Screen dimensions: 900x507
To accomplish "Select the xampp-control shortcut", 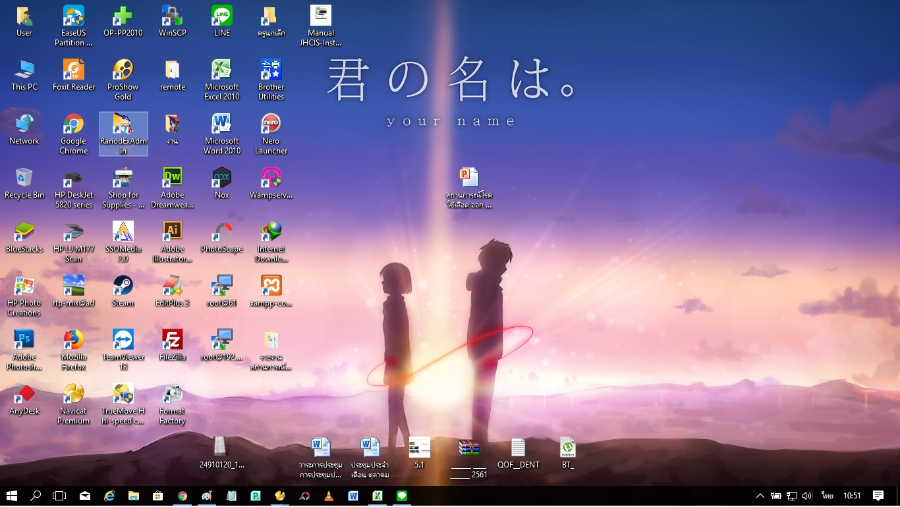I will [271, 291].
